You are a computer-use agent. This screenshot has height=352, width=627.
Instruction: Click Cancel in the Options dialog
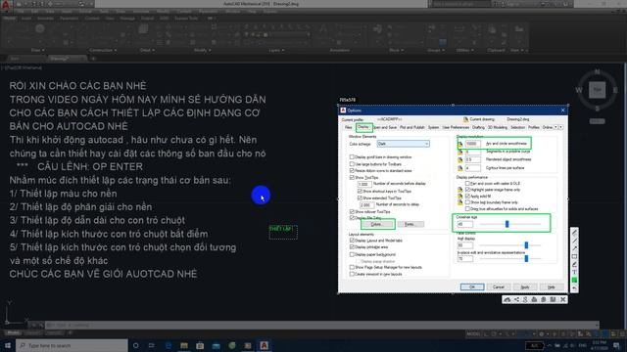click(x=499, y=286)
